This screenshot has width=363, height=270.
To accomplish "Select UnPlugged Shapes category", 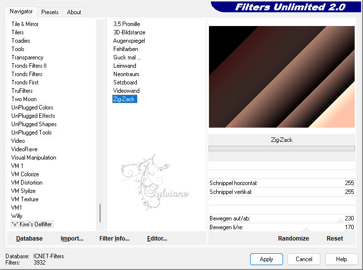I will (x=34, y=124).
